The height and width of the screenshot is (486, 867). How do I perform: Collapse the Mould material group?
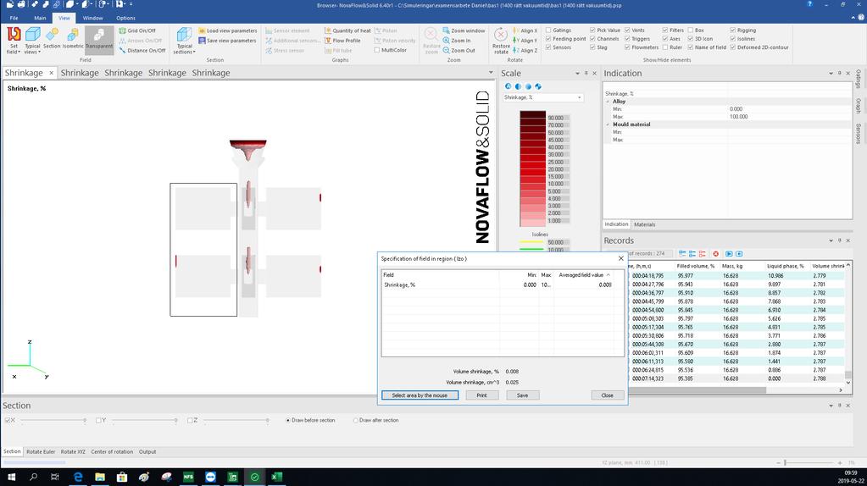(609, 124)
